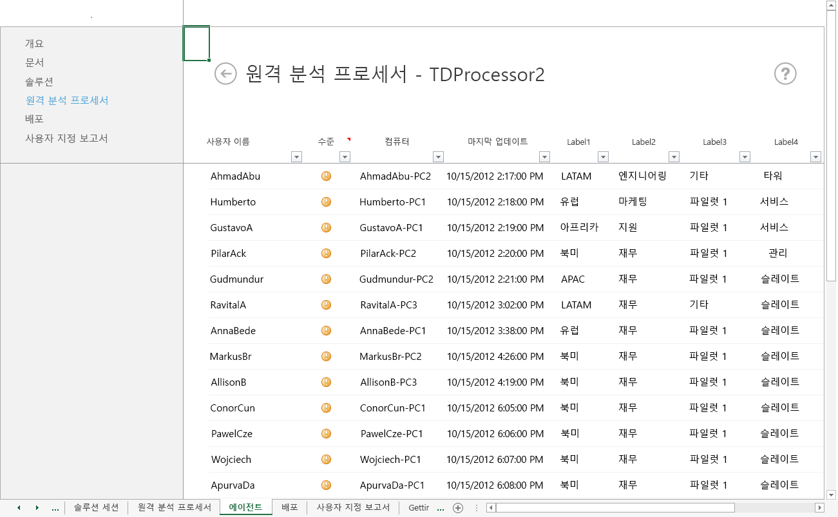Viewport: 838px width, 517px height.
Task: Open the Label4 filter dropdown
Action: pyautogui.click(x=815, y=156)
